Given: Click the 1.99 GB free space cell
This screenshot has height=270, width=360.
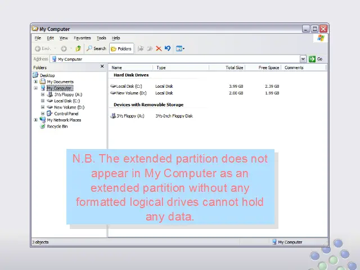Looking at the screenshot, I should coord(272,93).
